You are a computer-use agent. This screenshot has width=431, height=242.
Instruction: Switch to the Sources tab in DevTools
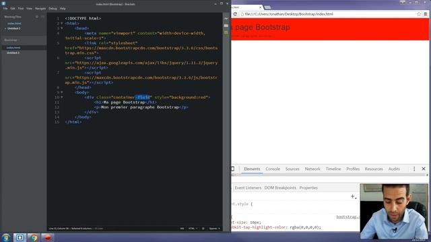tap(292, 169)
